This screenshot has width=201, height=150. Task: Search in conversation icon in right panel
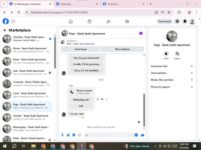pyautogui.click(x=177, y=54)
